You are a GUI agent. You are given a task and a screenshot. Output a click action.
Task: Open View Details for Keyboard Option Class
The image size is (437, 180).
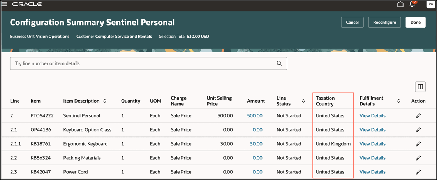click(372, 130)
